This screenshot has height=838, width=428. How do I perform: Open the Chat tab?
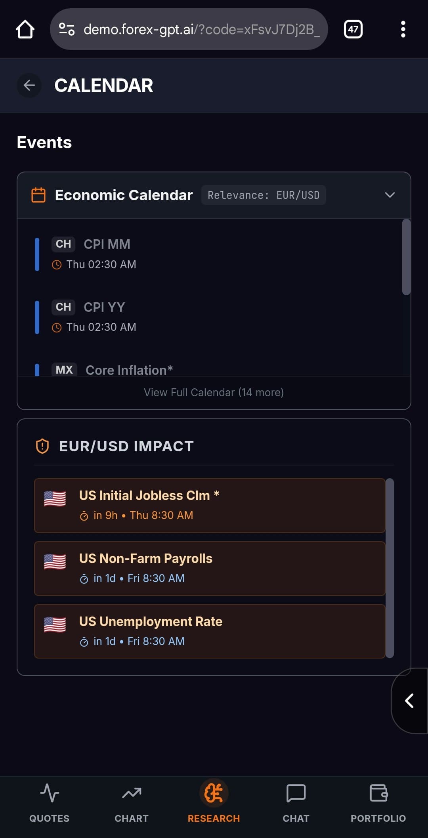[x=296, y=803]
